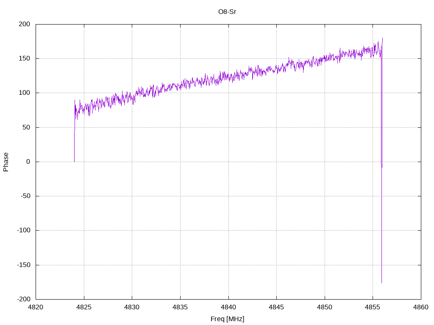Click the x-axis tick label 4855

(x=373, y=307)
